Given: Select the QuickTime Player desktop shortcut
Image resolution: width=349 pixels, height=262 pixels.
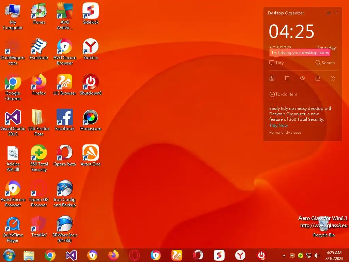Looking at the screenshot, I should pos(13,229).
